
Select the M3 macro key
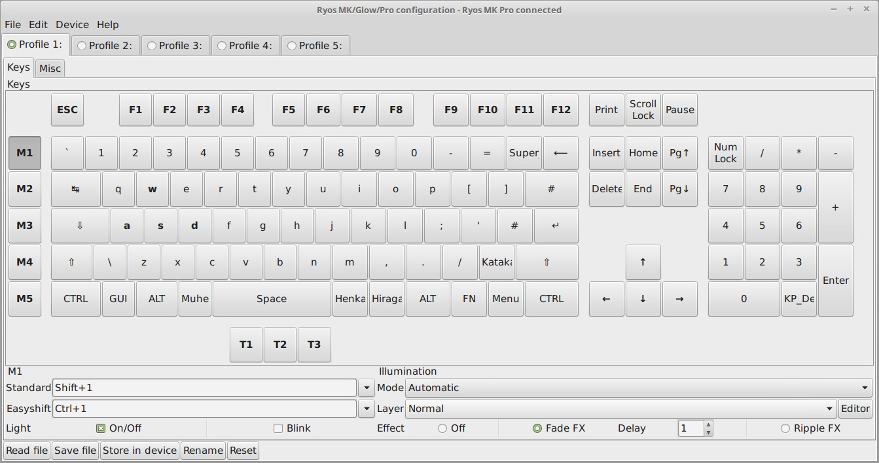(25, 226)
